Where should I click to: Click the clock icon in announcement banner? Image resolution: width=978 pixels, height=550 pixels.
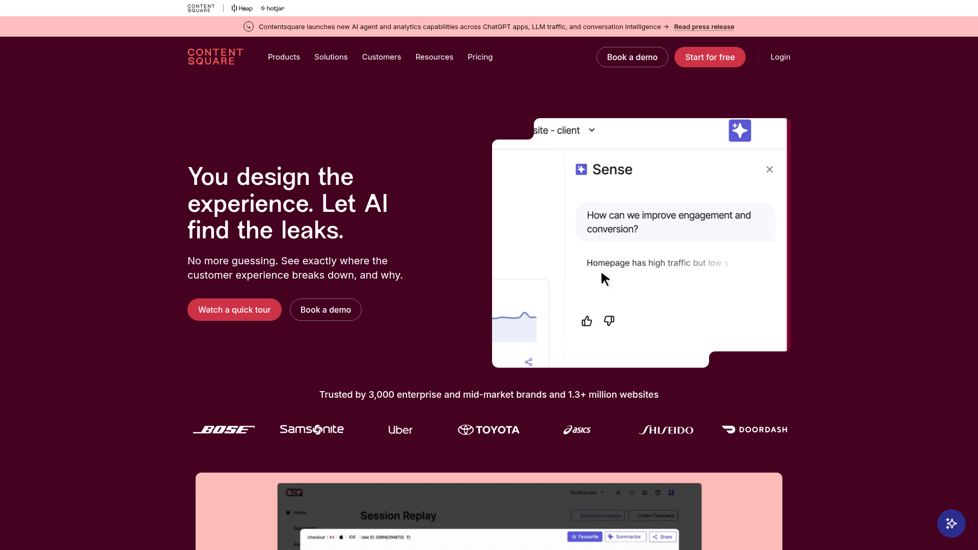249,26
